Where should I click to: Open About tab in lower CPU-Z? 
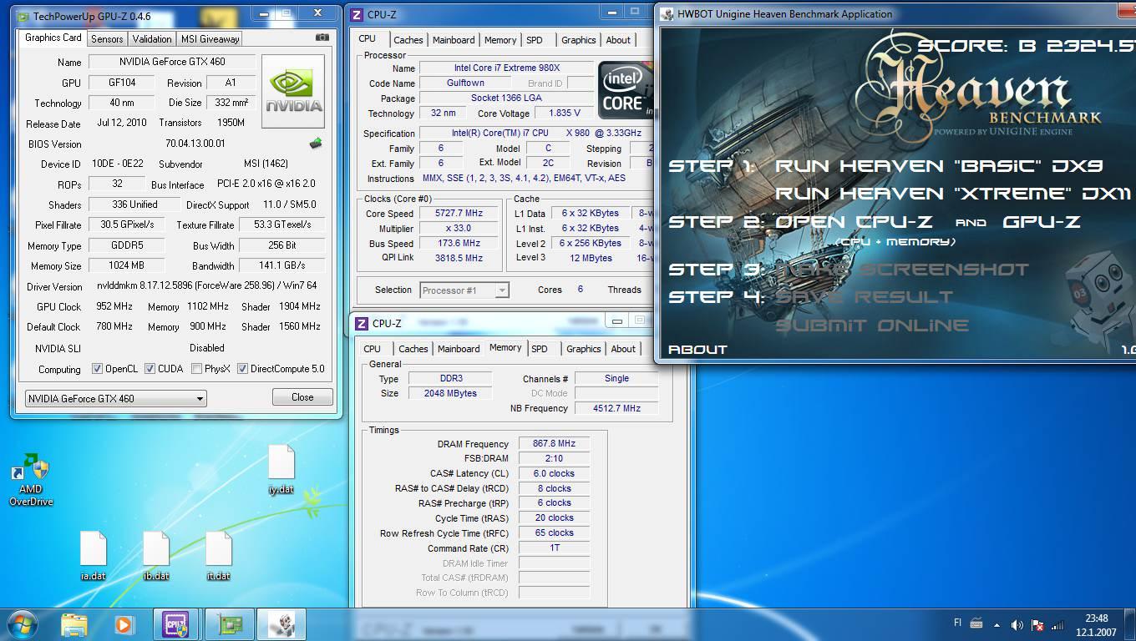(x=623, y=349)
